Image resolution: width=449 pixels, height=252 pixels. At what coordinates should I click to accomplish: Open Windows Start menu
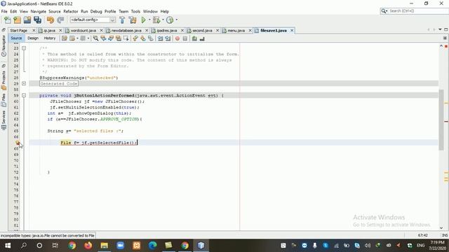8,246
